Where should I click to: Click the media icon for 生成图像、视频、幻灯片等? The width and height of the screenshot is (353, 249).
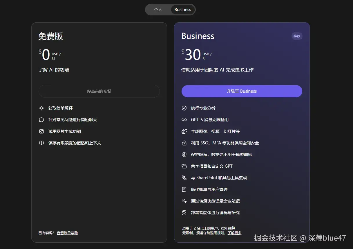pos(184,131)
